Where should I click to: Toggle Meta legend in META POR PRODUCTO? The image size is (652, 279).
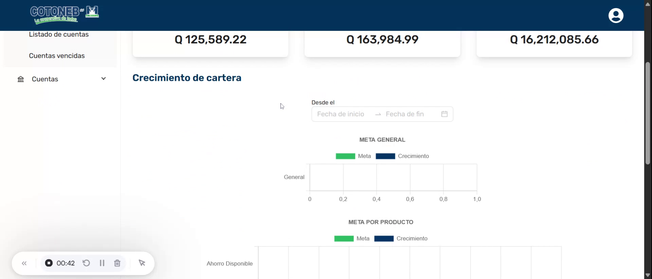click(352, 239)
